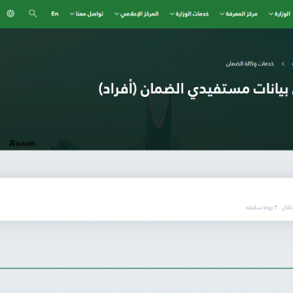Open the خدمات الوزارة menu
Image resolution: width=293 pixels, height=293 pixels.
coord(192,14)
